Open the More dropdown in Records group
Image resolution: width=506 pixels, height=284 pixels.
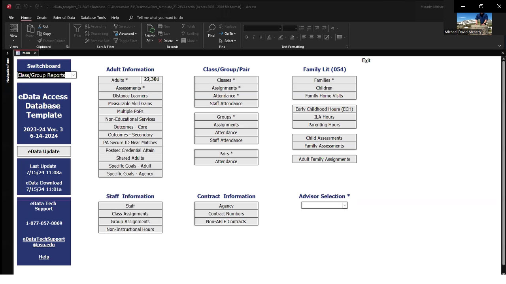pyautogui.click(x=190, y=41)
